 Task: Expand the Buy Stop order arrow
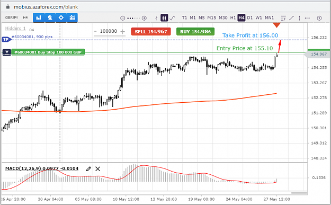7,52
